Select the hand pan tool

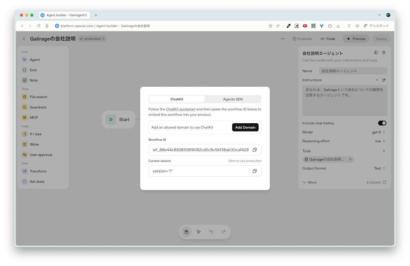coord(186,232)
